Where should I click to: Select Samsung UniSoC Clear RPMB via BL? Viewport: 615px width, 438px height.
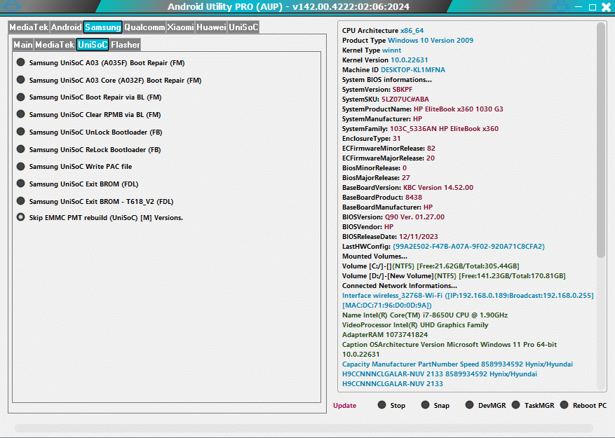pyautogui.click(x=20, y=114)
